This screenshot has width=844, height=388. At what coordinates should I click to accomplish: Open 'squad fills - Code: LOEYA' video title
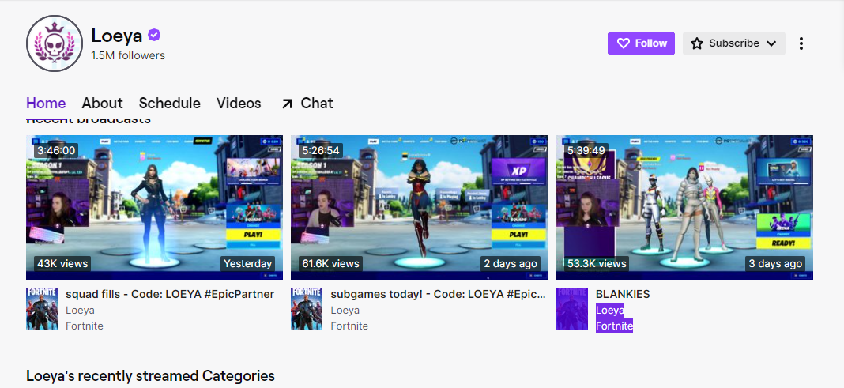(x=170, y=295)
